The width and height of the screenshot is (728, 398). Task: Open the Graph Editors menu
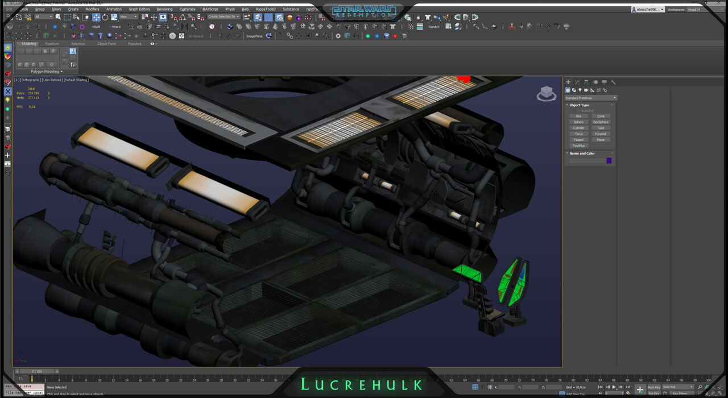pos(139,9)
